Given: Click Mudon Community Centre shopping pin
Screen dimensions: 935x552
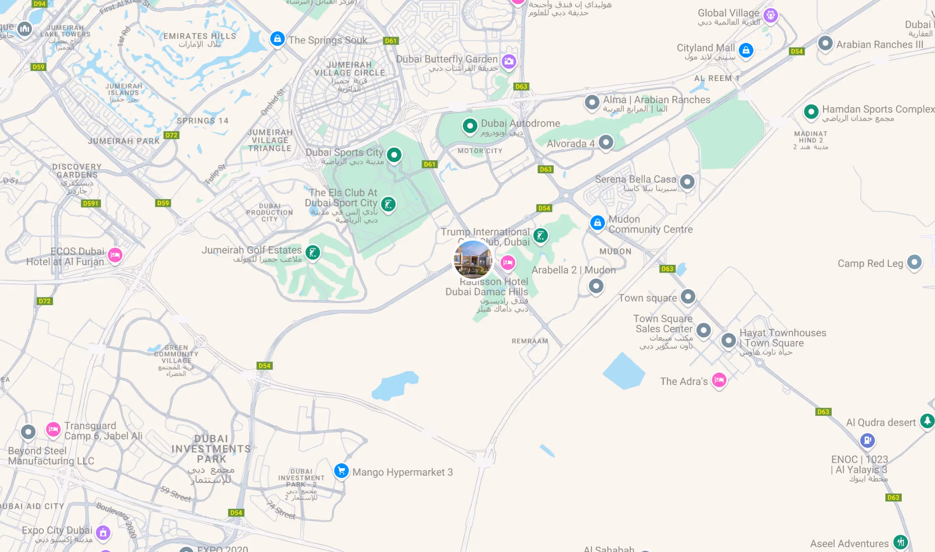Looking at the screenshot, I should (x=598, y=223).
